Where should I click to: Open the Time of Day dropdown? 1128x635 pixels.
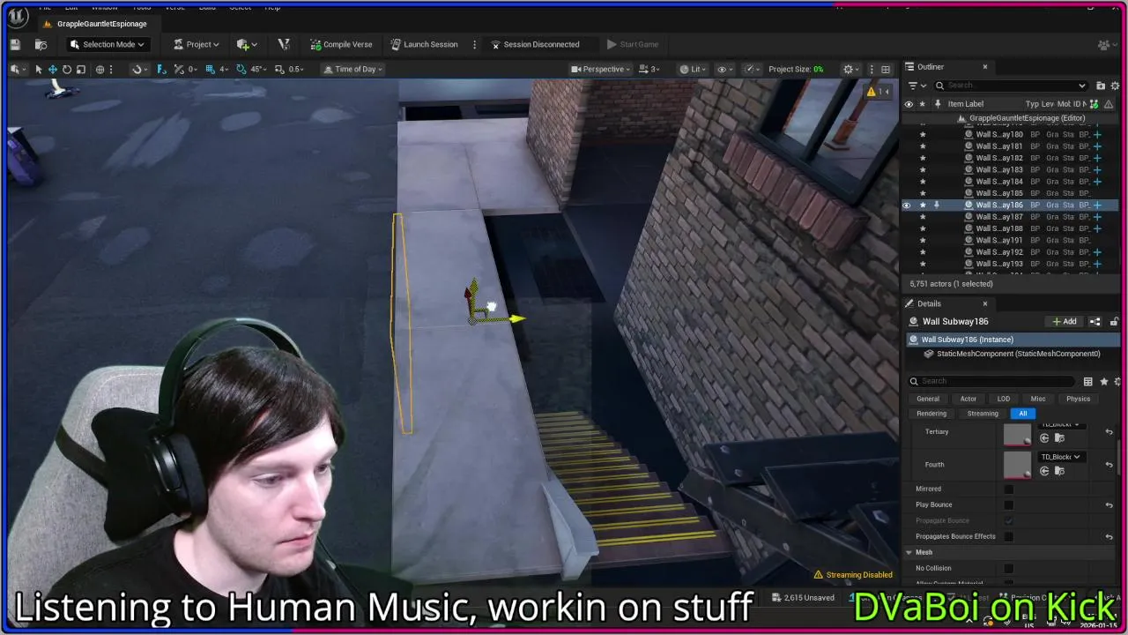pos(353,69)
